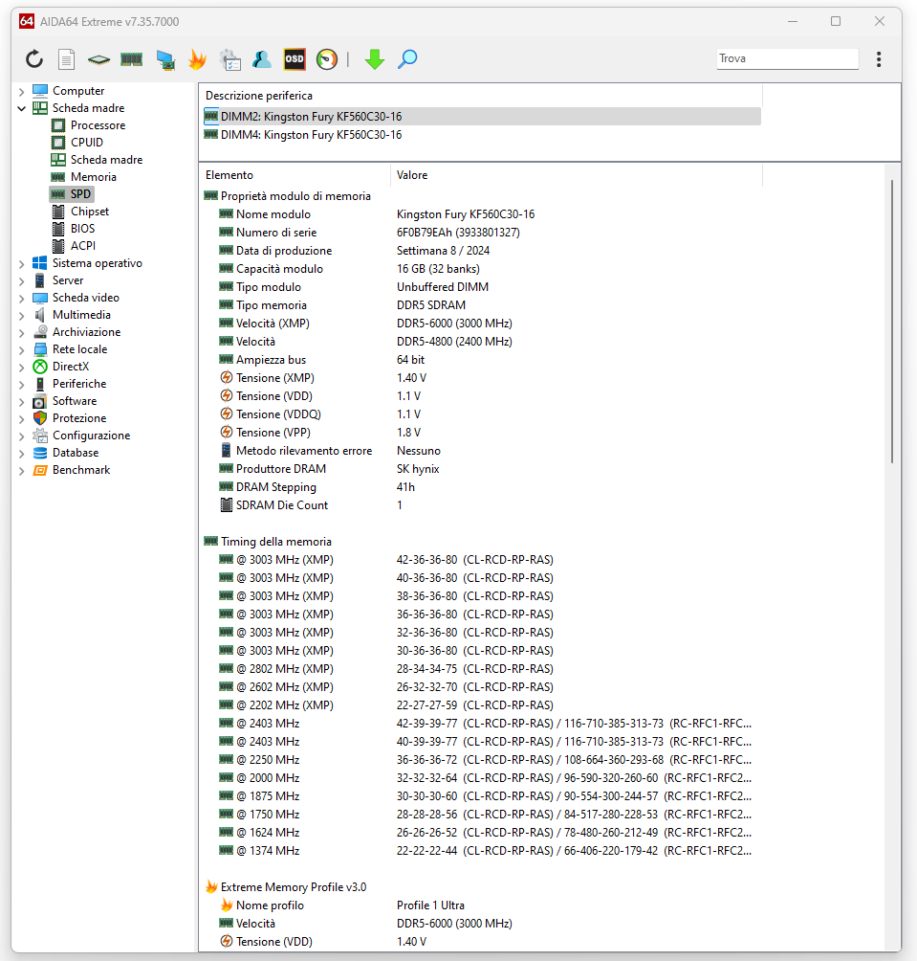Screen dimensions: 917x961
Task: Expand the Server tree node
Action: point(21,280)
